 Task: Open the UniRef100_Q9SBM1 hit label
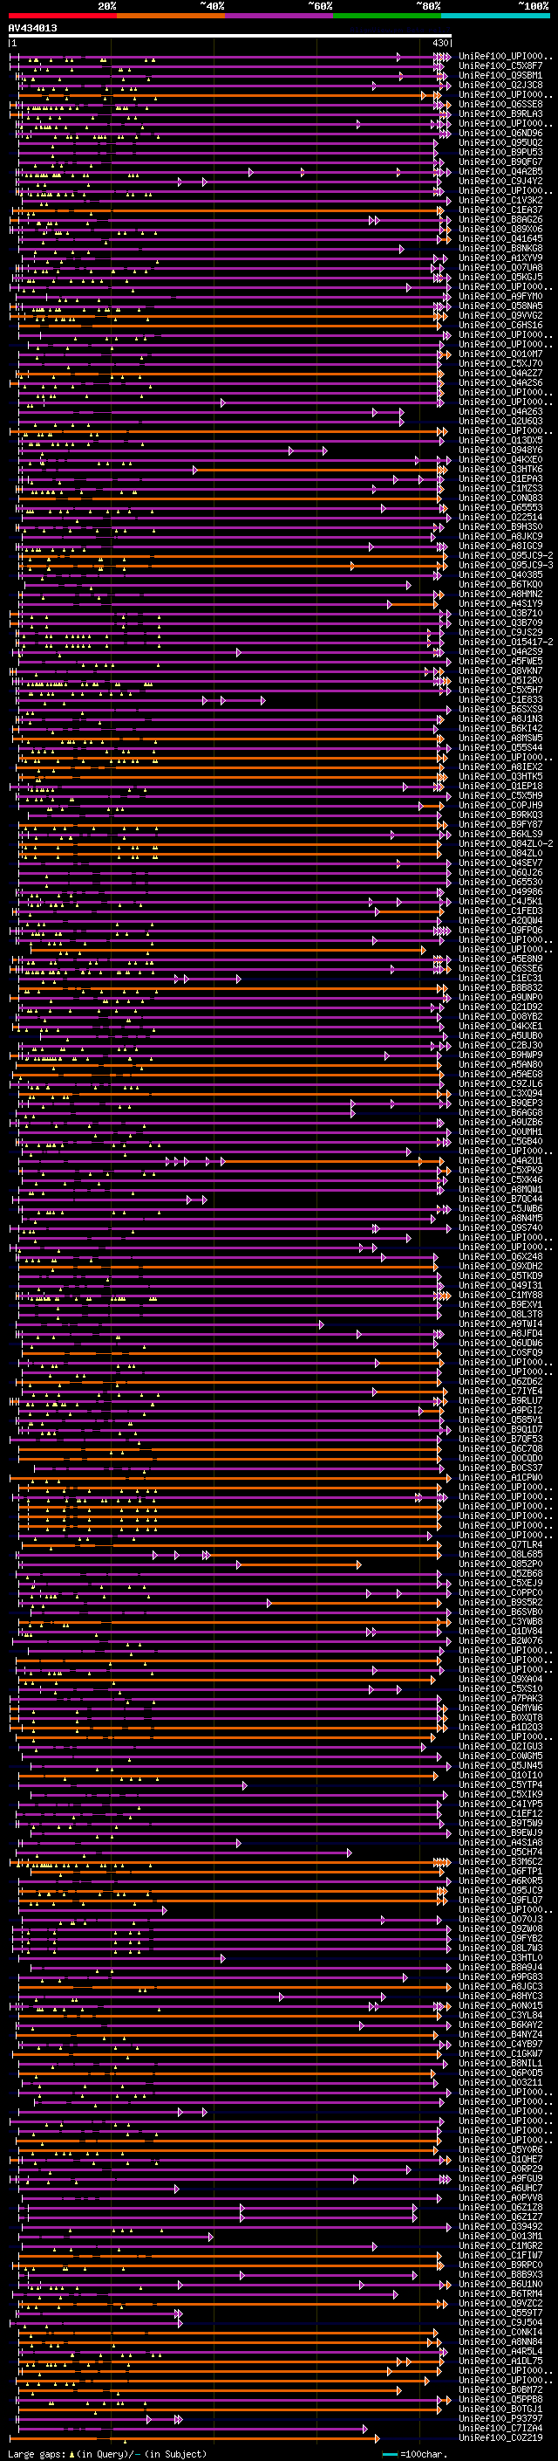[x=500, y=77]
